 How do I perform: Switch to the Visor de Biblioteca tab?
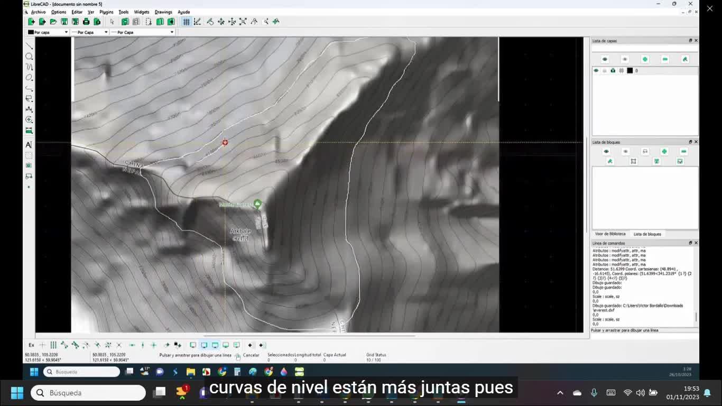click(x=610, y=234)
